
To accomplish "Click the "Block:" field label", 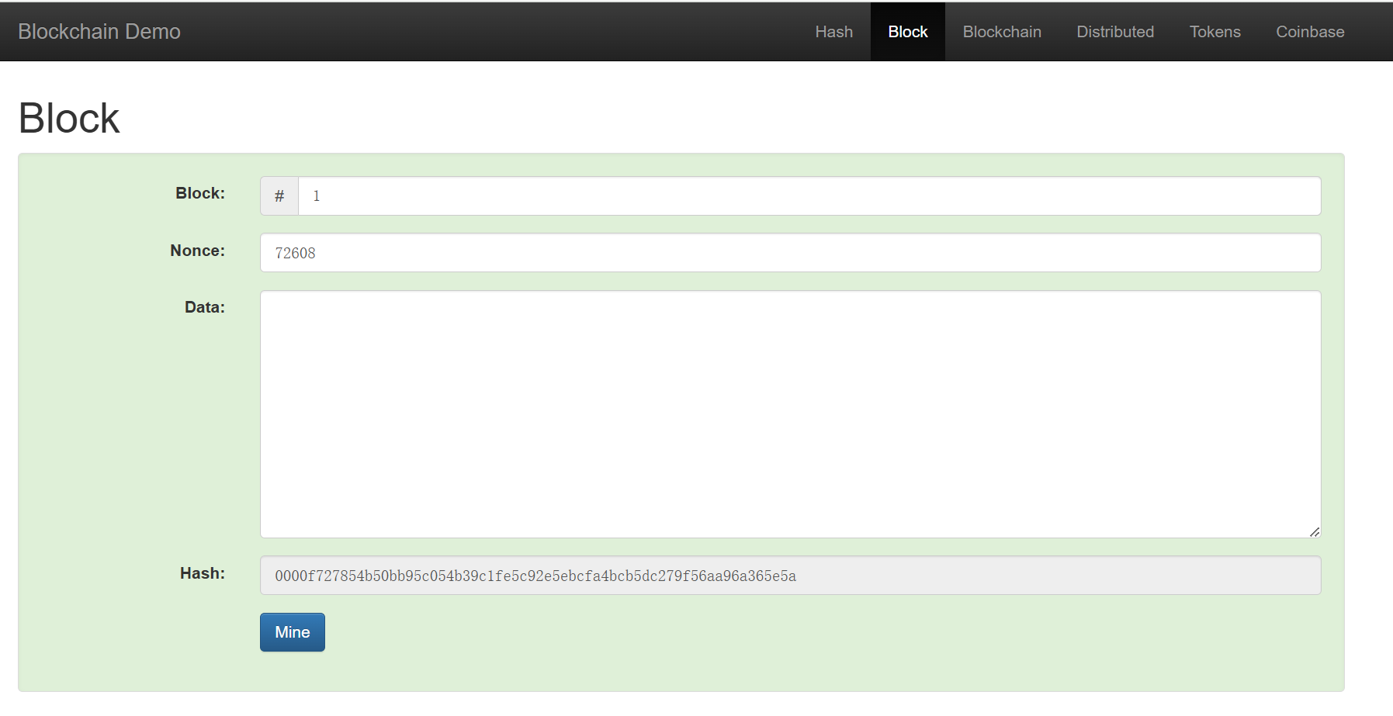I will click(x=200, y=193).
